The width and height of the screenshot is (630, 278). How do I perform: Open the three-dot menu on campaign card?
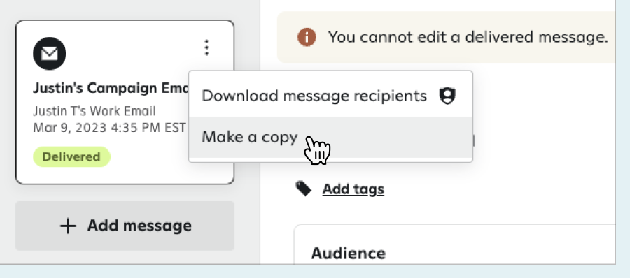click(x=206, y=47)
